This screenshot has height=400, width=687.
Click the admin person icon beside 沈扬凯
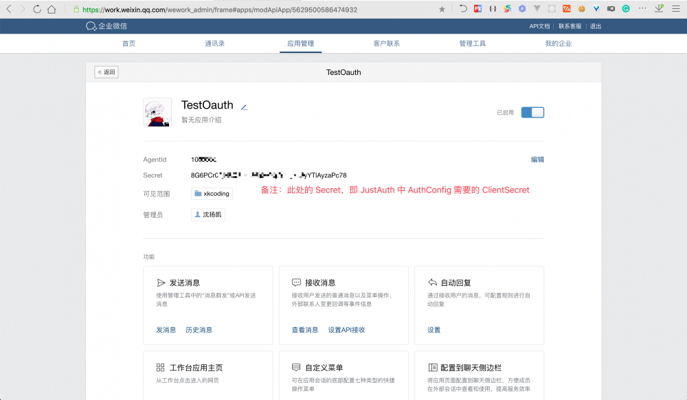(x=198, y=214)
